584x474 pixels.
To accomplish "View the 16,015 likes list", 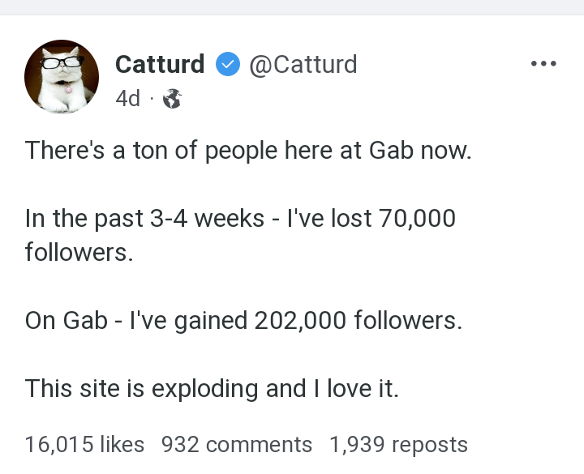I will point(84,445).
